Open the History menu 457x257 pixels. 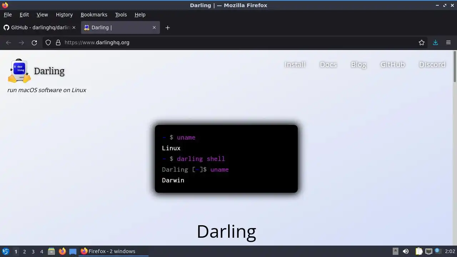[x=64, y=15]
